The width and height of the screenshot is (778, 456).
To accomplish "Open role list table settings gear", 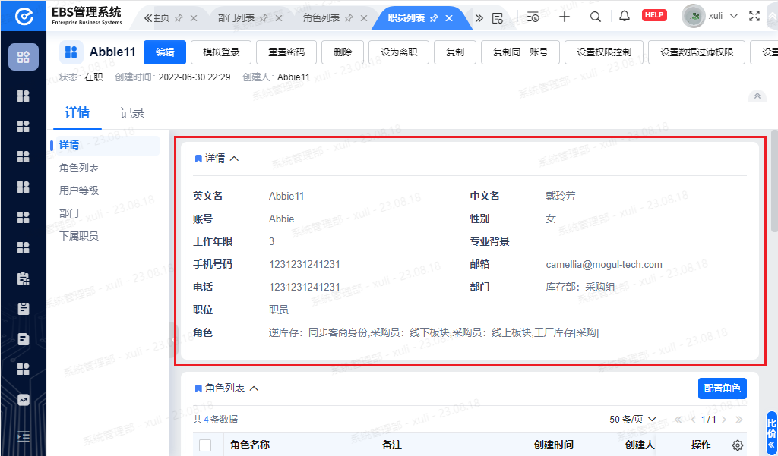I will [738, 445].
